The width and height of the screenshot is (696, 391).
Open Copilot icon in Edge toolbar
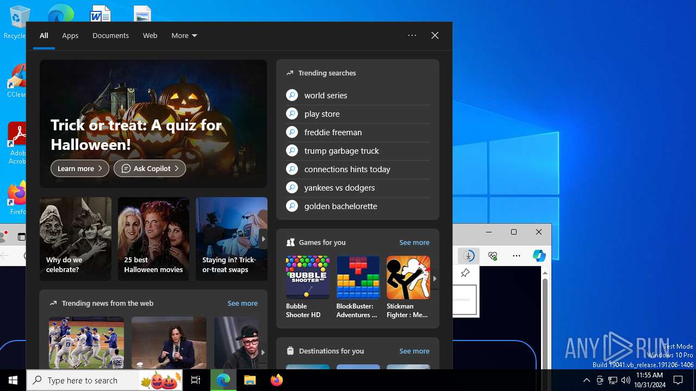539,256
